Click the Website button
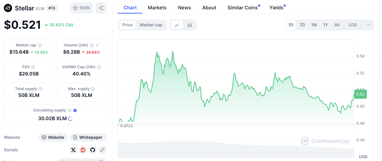This screenshot has height=161, width=382. (53, 137)
